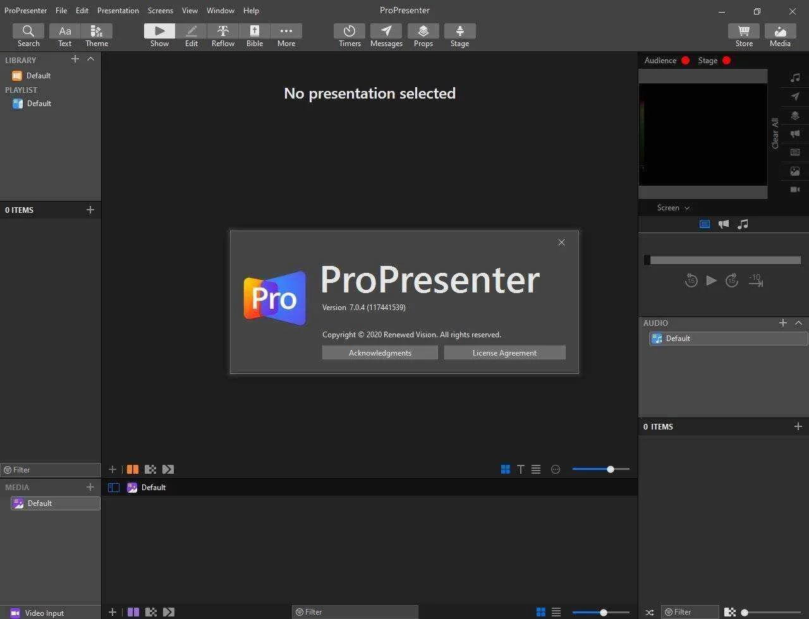809x619 pixels.
Task: Skip forward 15 seconds
Action: click(732, 281)
